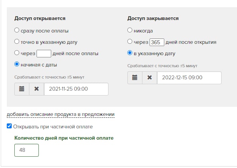Select 'точно в указанную дату' radio option
237x168 pixels.
point(17,42)
